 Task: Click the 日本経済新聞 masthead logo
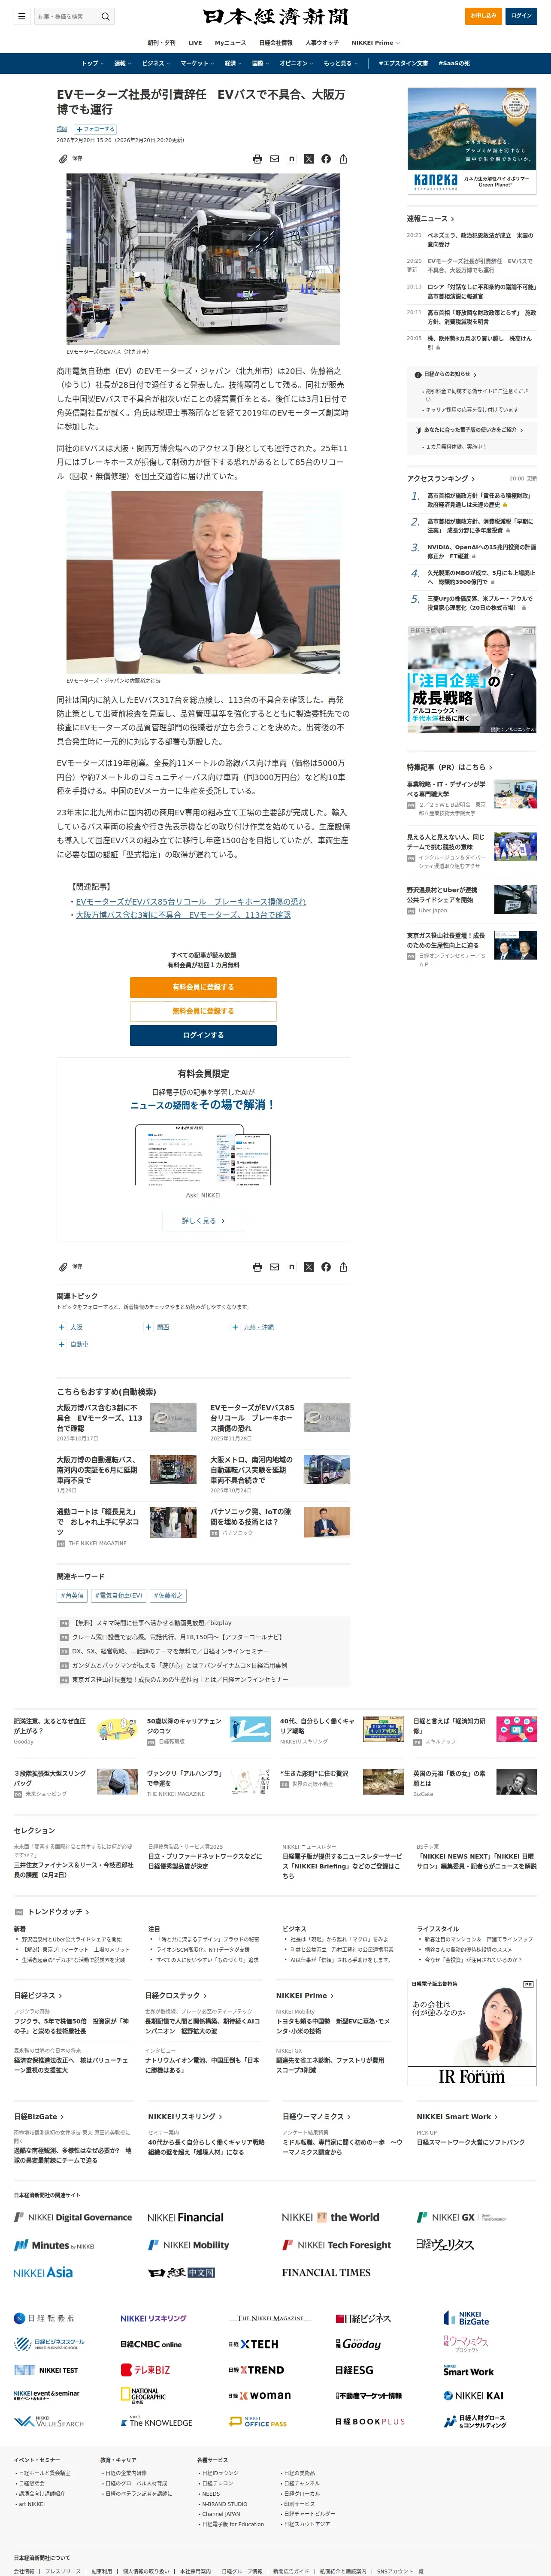pos(275,16)
